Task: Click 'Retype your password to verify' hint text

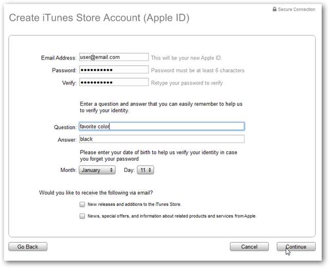Action: coord(187,83)
